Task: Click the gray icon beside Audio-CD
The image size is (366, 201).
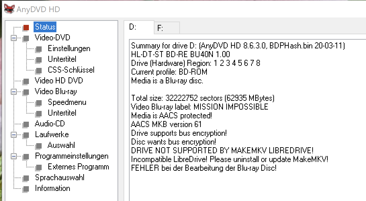Action: click(26, 124)
